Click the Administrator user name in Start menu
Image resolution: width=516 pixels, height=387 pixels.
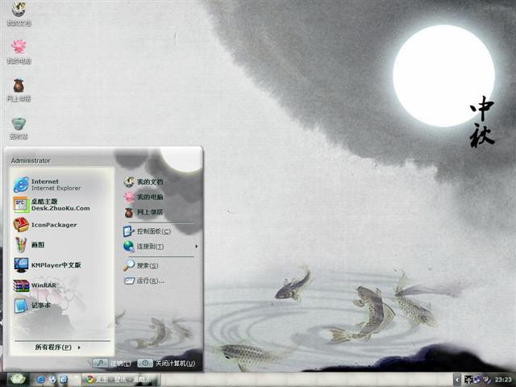click(31, 160)
